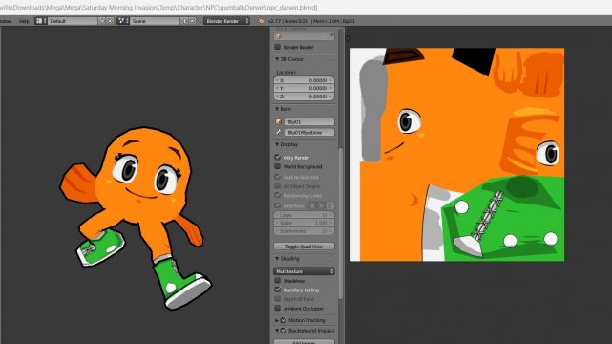Click the 3D Cursor X location field
The width and height of the screenshot is (612, 344).
(304, 80)
